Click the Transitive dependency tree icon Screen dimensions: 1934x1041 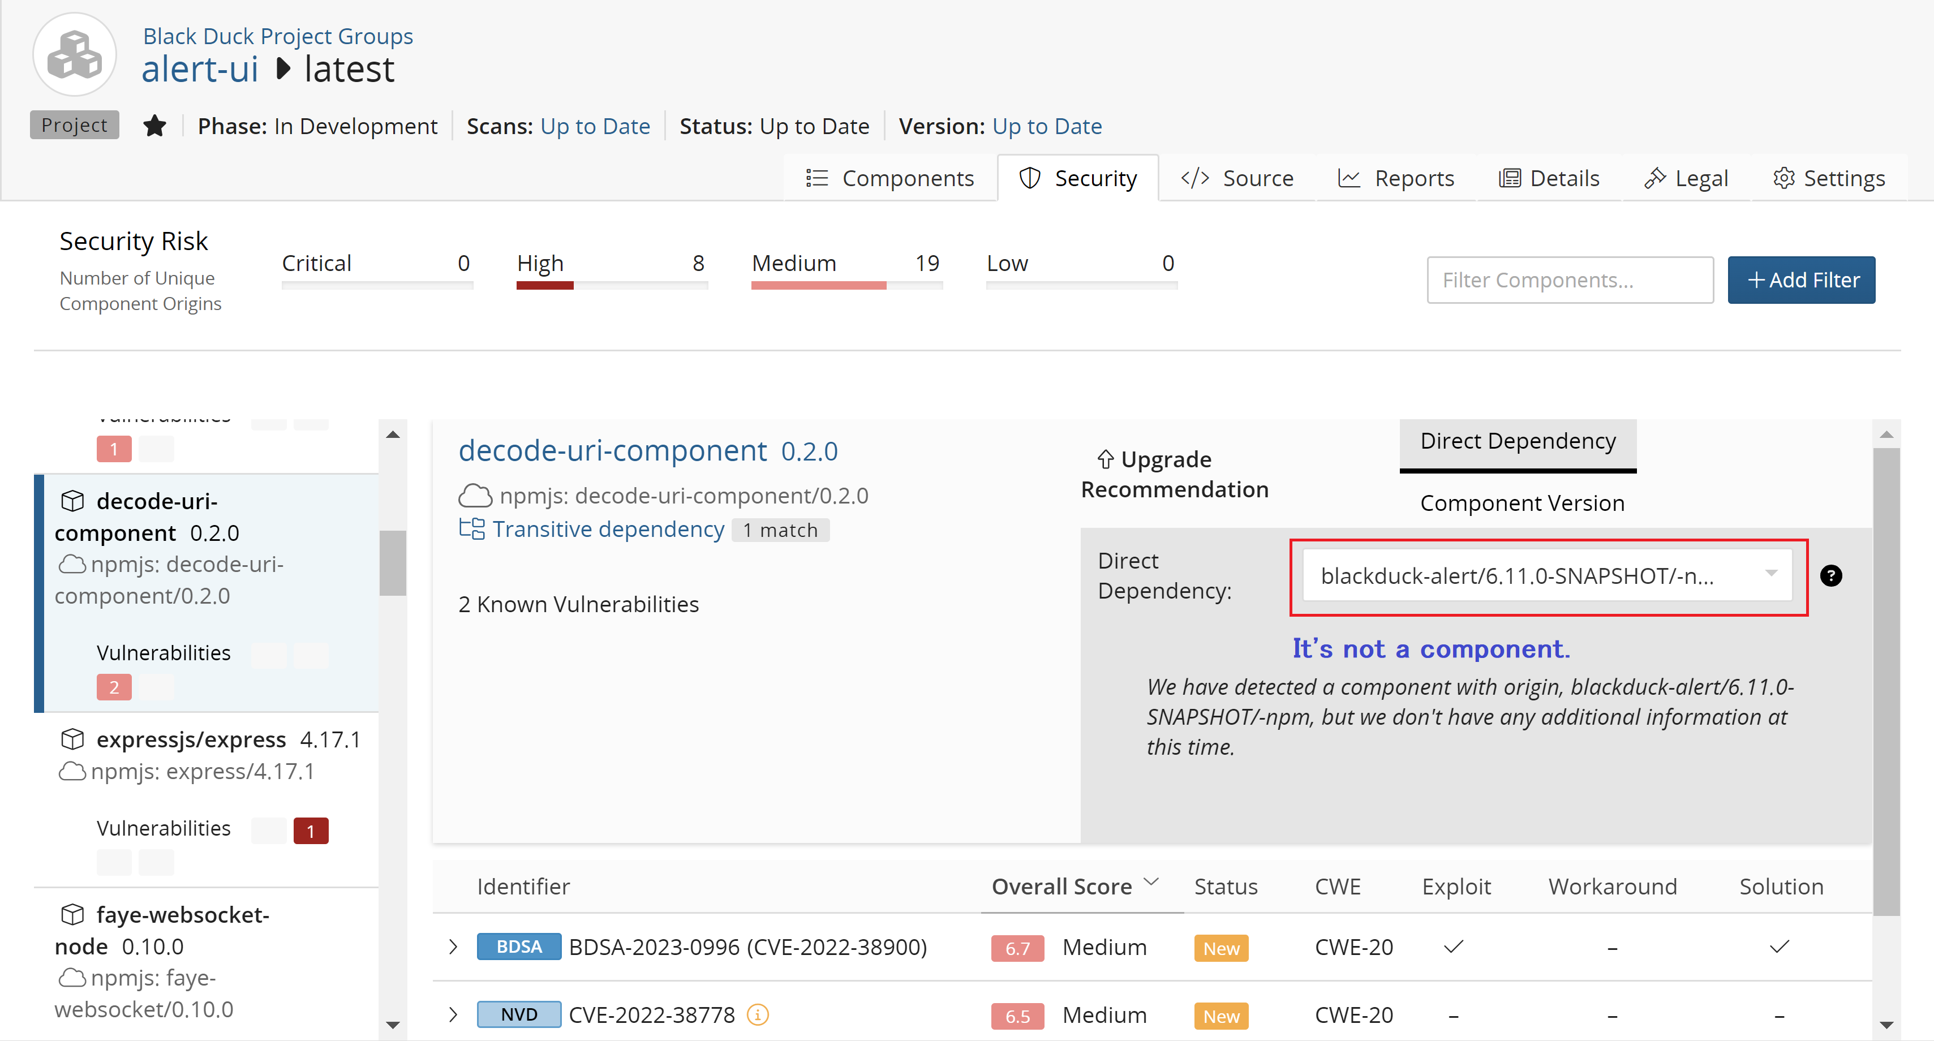tap(472, 528)
